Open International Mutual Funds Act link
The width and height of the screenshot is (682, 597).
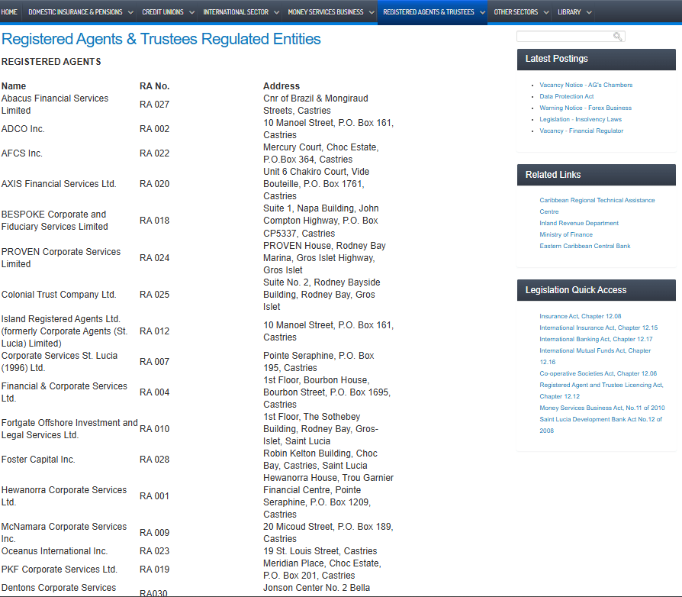(x=595, y=356)
